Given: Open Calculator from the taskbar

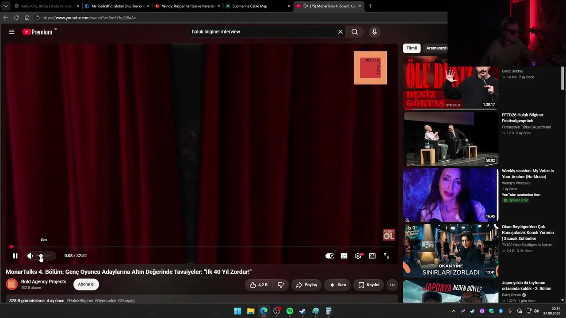Looking at the screenshot, I should tap(329, 311).
